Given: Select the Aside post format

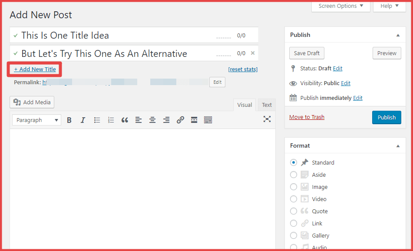Looking at the screenshot, I should pos(294,175).
